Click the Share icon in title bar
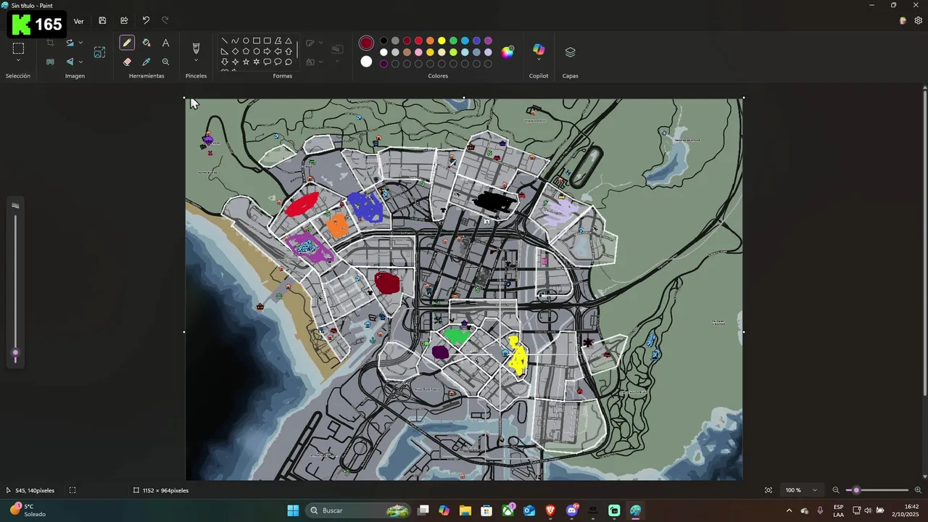 point(124,21)
